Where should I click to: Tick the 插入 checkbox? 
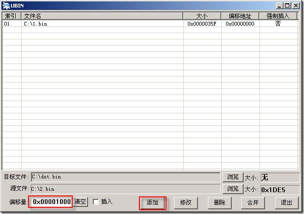[x=96, y=202]
